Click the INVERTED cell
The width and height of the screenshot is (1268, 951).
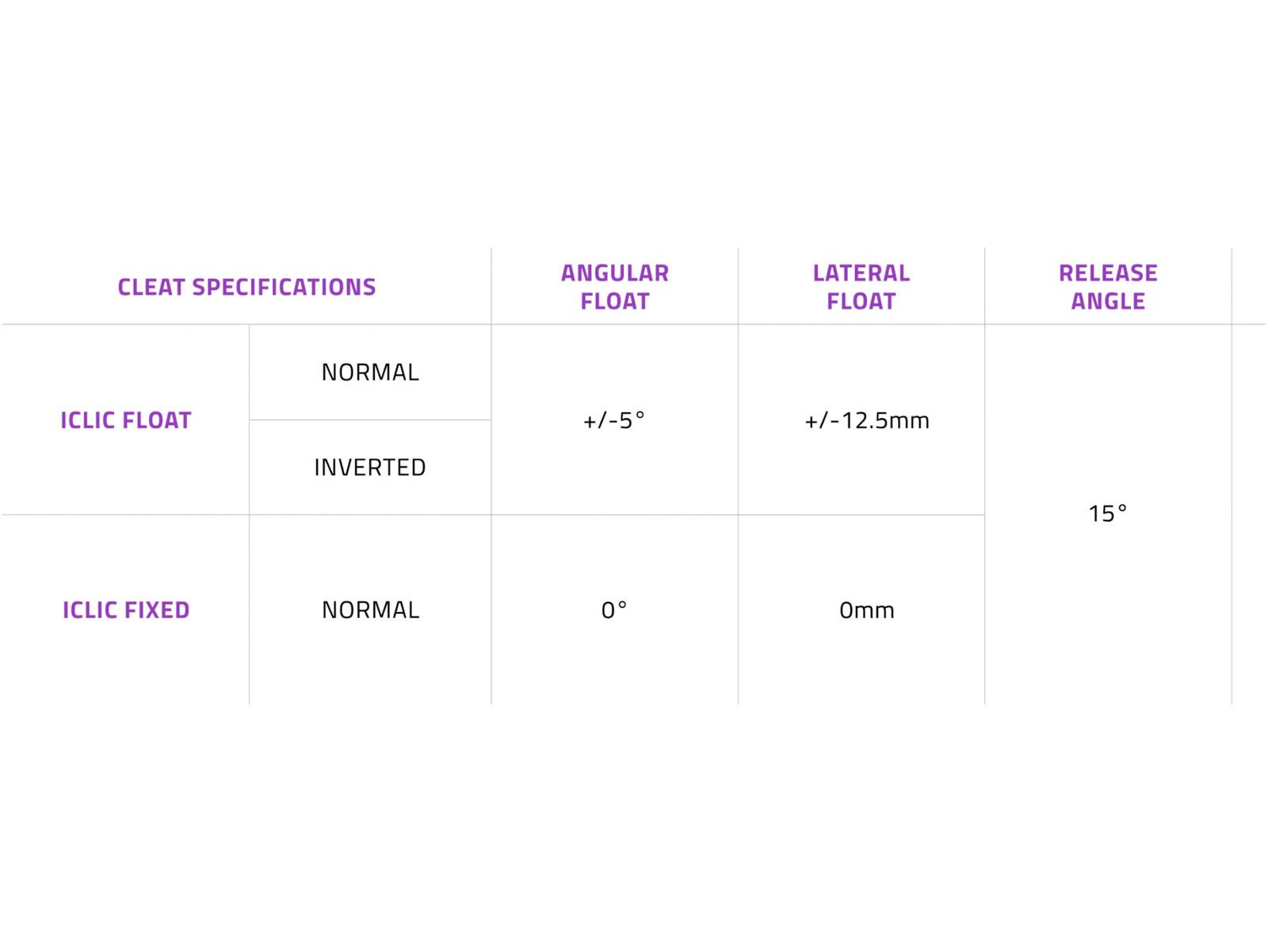pyautogui.click(x=370, y=468)
